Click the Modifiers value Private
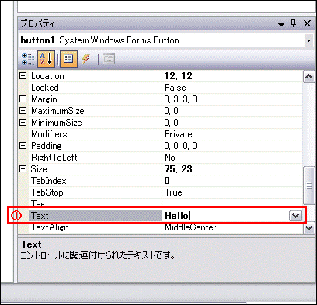This screenshot has height=305, width=317. tap(179, 134)
